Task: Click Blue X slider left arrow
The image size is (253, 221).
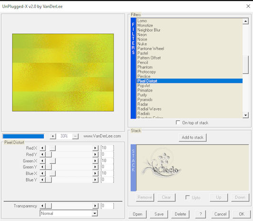Action: (x=42, y=173)
